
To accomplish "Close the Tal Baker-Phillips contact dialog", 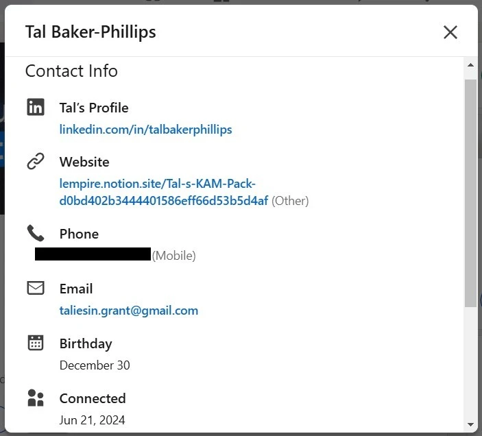I will 450,32.
